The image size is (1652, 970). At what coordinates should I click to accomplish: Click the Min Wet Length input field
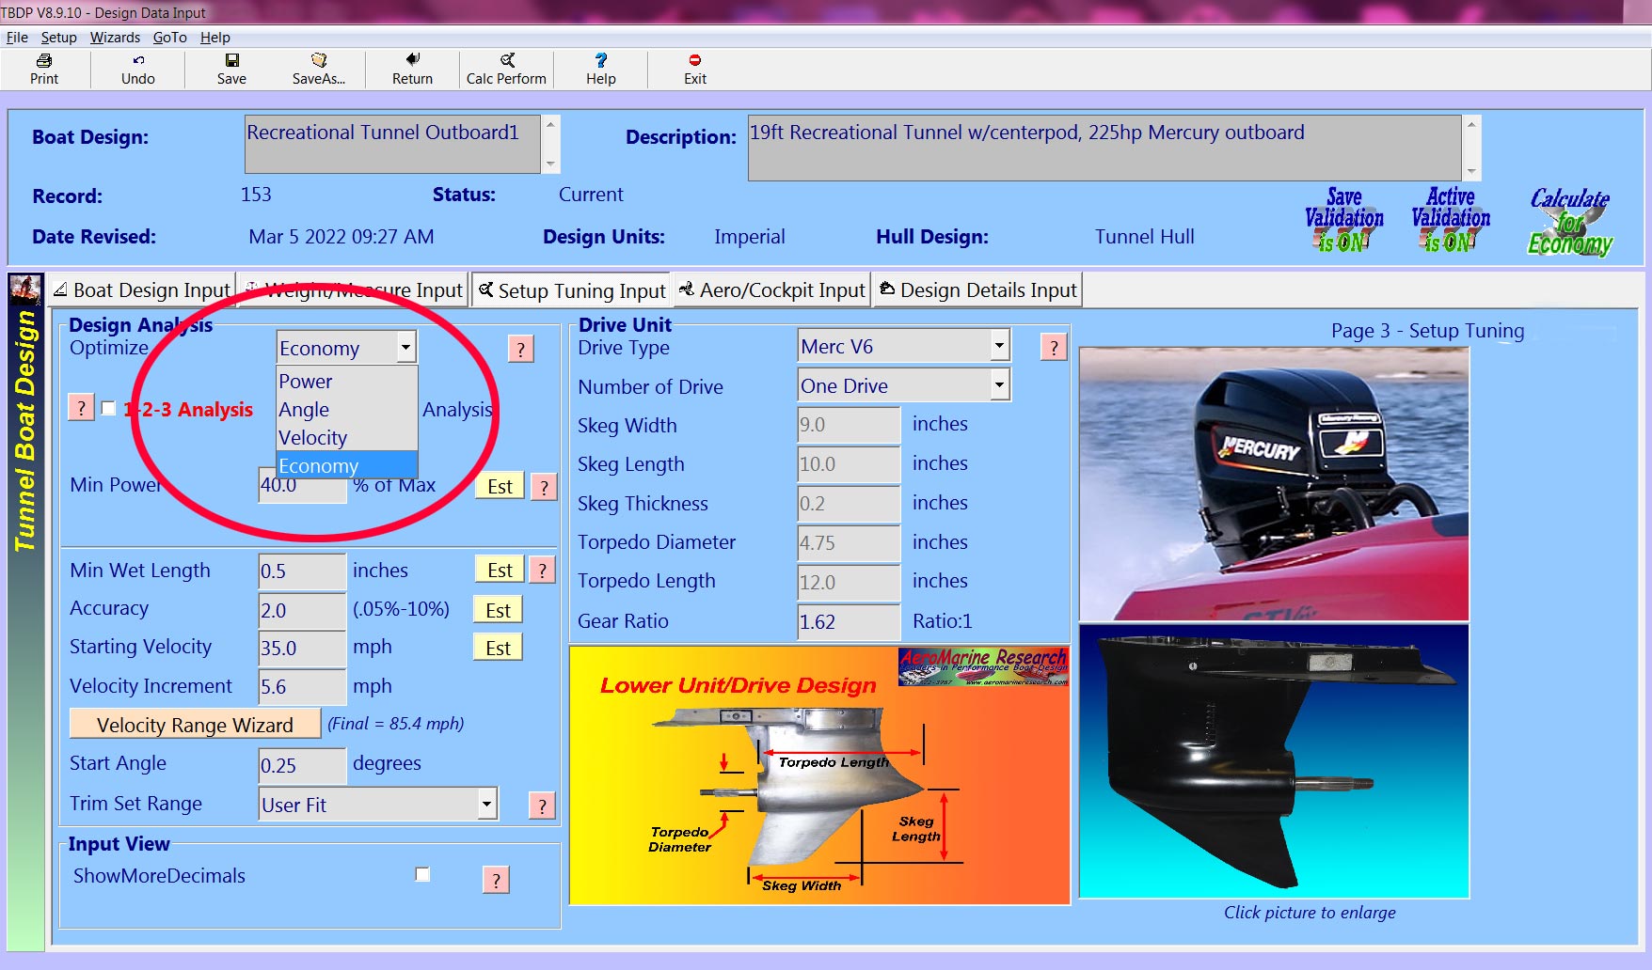[x=303, y=571]
